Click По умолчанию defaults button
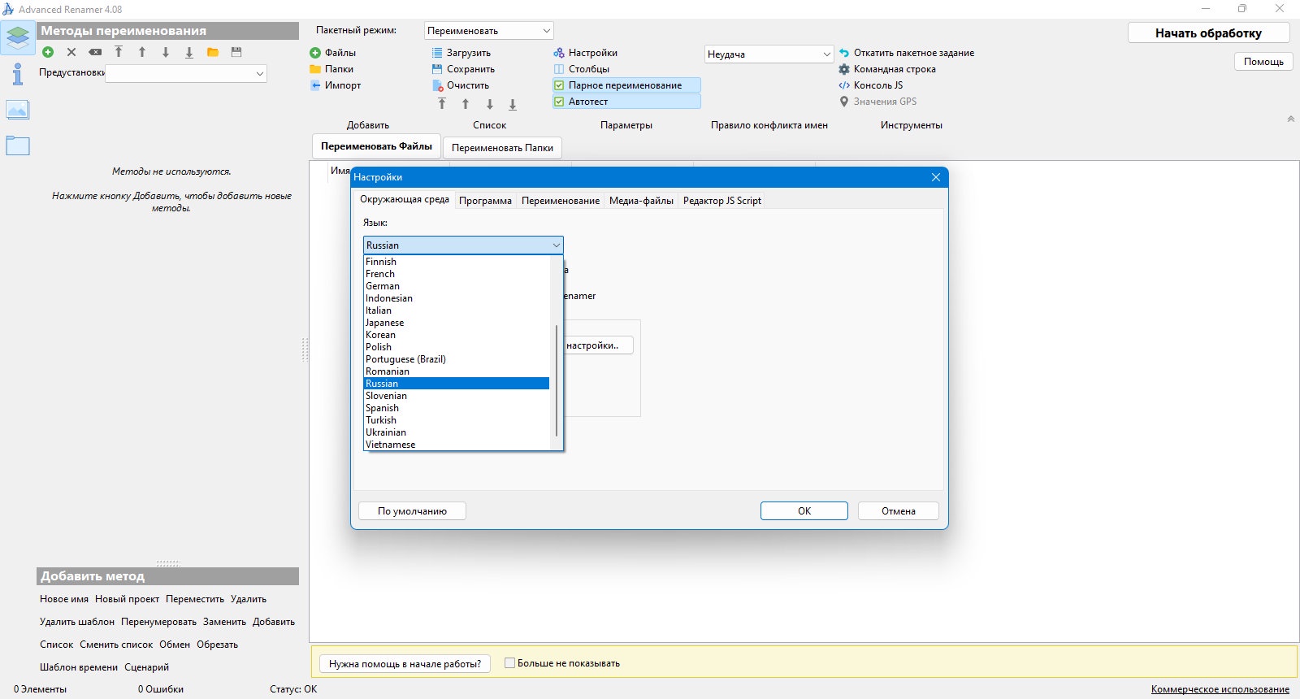Viewport: 1300px width, 699px height. [412, 511]
